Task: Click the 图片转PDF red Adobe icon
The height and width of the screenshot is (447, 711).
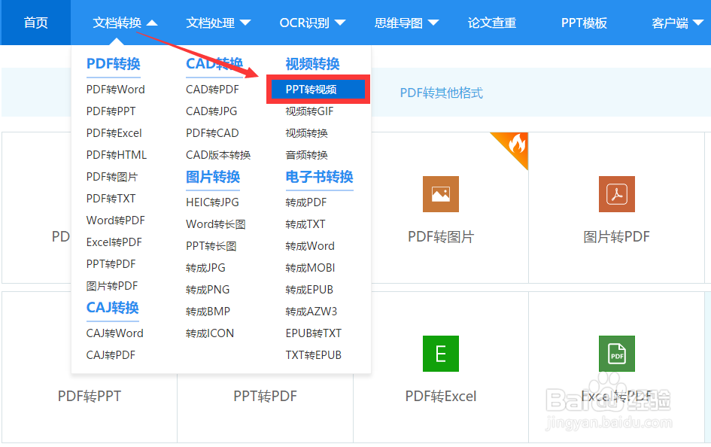Action: (616, 194)
